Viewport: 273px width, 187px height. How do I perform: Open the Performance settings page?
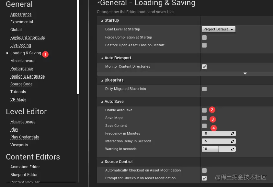[x=21, y=69]
